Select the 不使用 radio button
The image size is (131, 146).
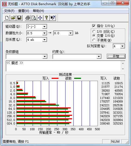pos(94,40)
